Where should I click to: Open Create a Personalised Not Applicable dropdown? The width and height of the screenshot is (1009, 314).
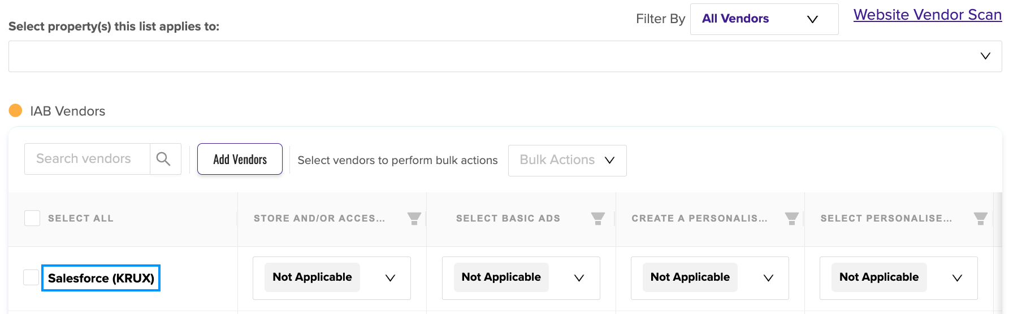(710, 278)
